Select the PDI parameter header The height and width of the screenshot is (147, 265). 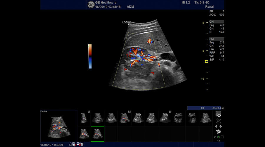pyautogui.click(x=217, y=39)
